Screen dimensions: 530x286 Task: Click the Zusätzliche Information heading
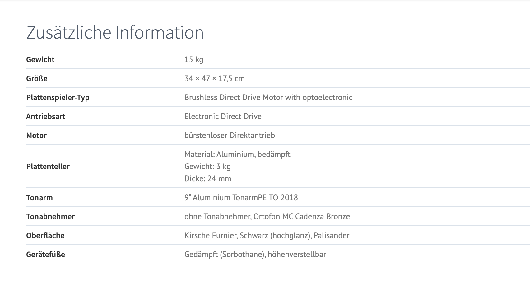(115, 33)
